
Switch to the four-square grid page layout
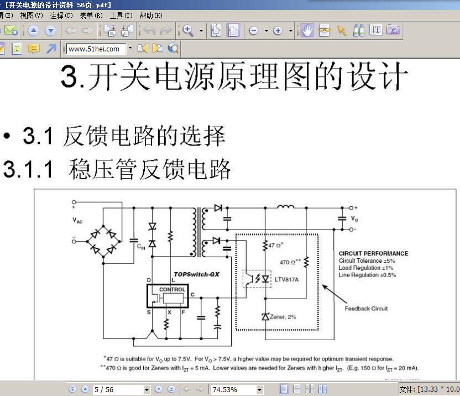[310, 389]
